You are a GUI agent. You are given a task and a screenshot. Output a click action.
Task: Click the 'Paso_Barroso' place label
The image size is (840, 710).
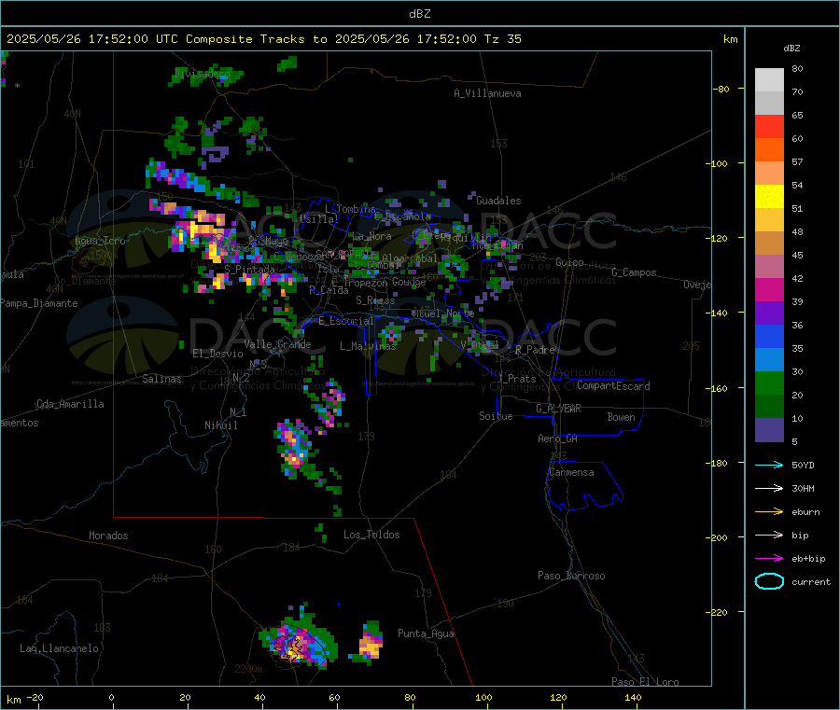(x=571, y=576)
